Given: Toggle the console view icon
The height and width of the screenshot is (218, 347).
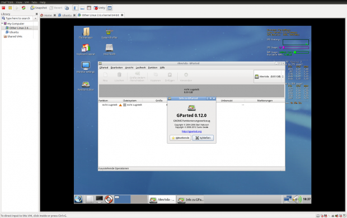Looking at the screenshot, I should pyautogui.click(x=110, y=8).
